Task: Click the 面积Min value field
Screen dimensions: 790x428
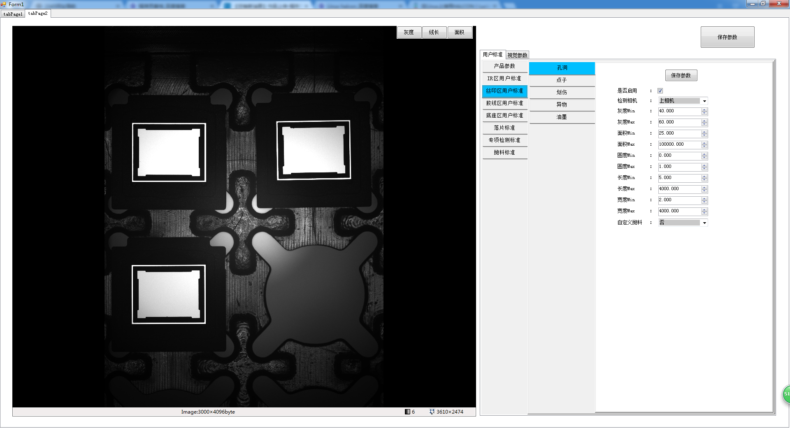Action: [680, 133]
